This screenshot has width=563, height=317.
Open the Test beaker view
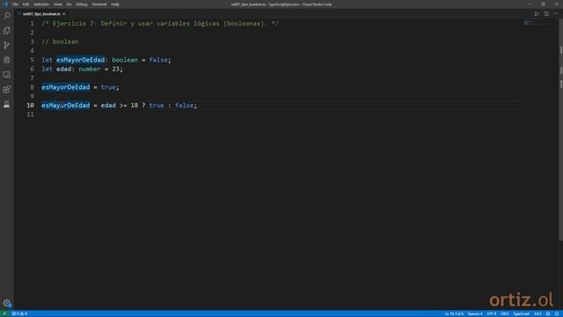(7, 104)
